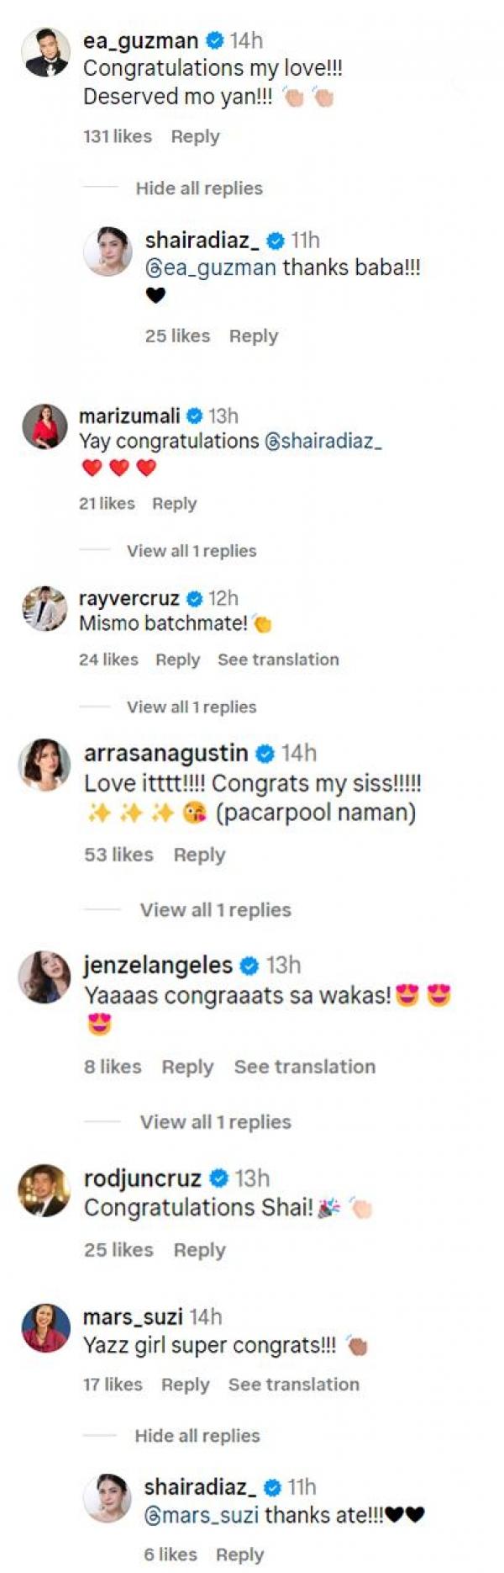Click the verified badge beside ea_guzman
Image resolution: width=504 pixels, height=1573 pixels.
tap(215, 40)
